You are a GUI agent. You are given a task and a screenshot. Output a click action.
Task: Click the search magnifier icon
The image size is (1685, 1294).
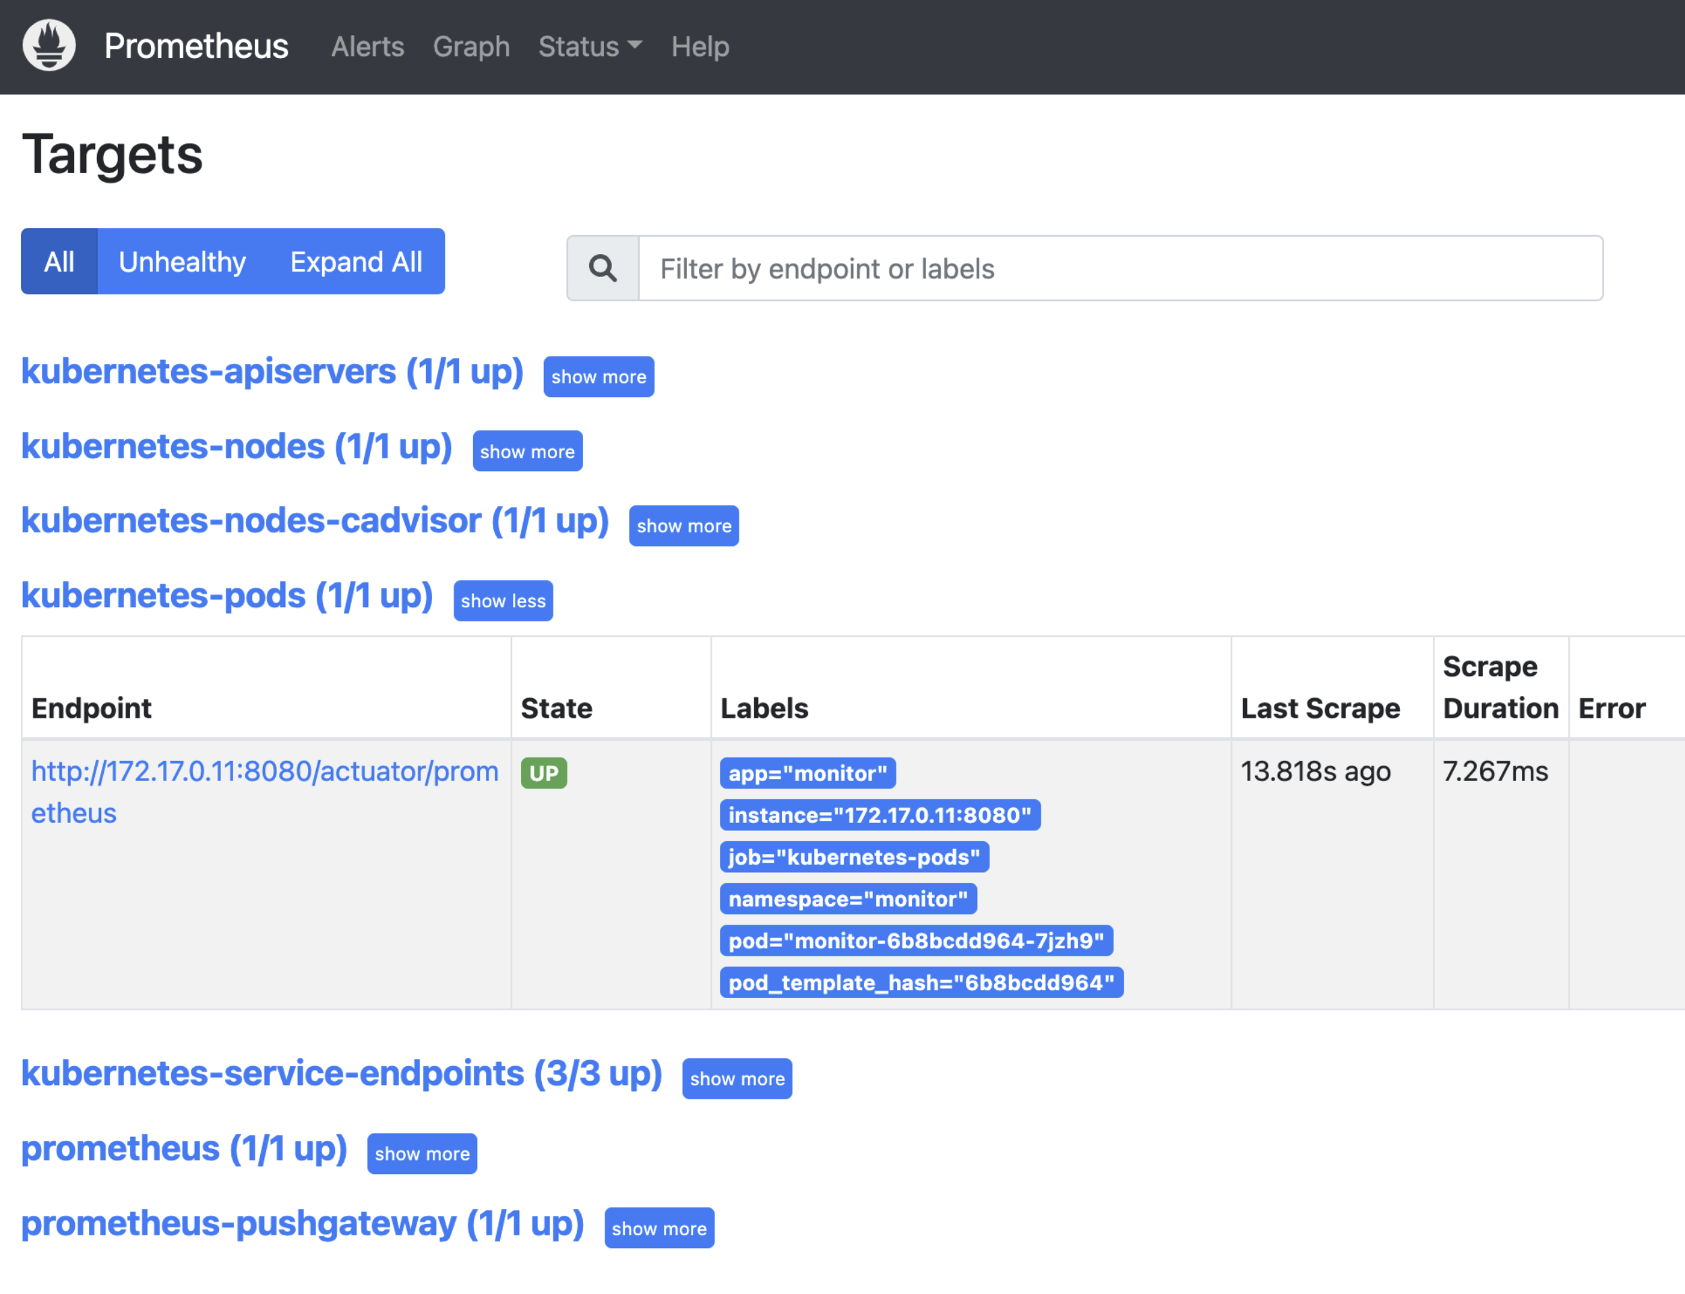pyautogui.click(x=603, y=268)
